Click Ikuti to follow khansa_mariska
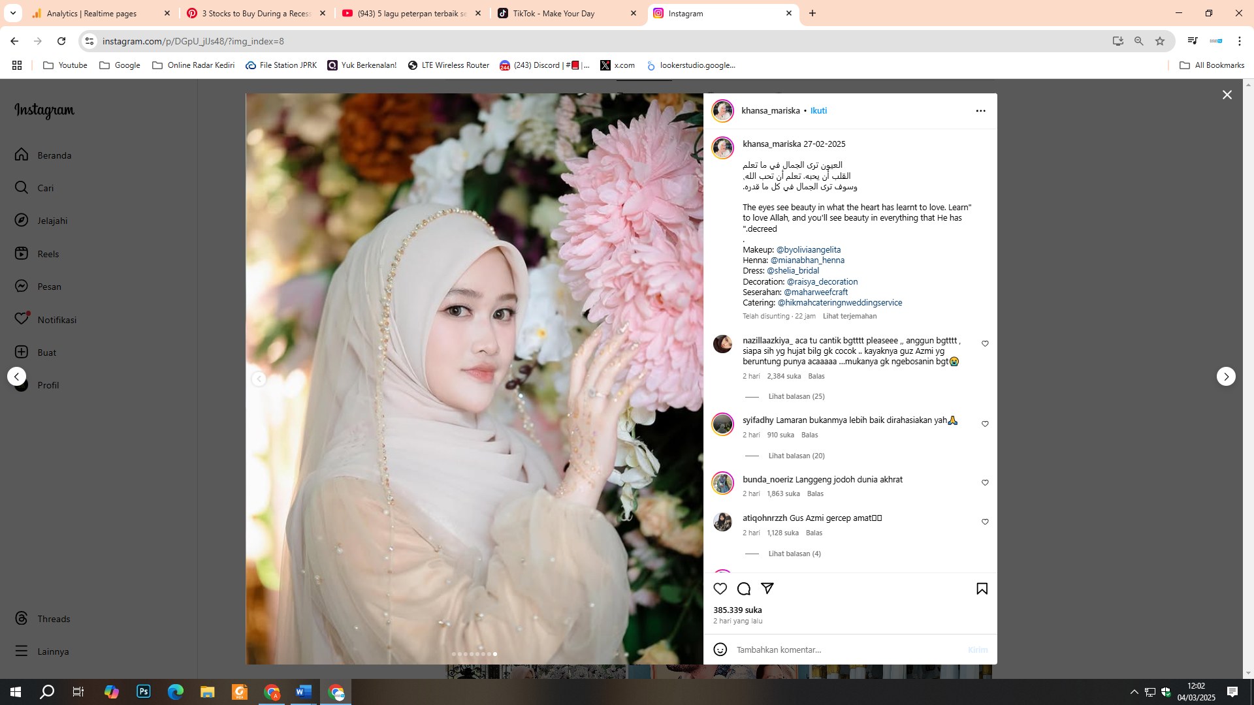The image size is (1254, 705). [818, 110]
